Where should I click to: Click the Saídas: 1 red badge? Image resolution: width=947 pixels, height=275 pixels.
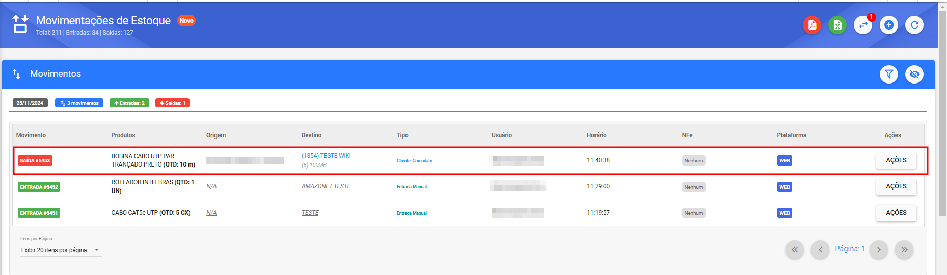[172, 103]
